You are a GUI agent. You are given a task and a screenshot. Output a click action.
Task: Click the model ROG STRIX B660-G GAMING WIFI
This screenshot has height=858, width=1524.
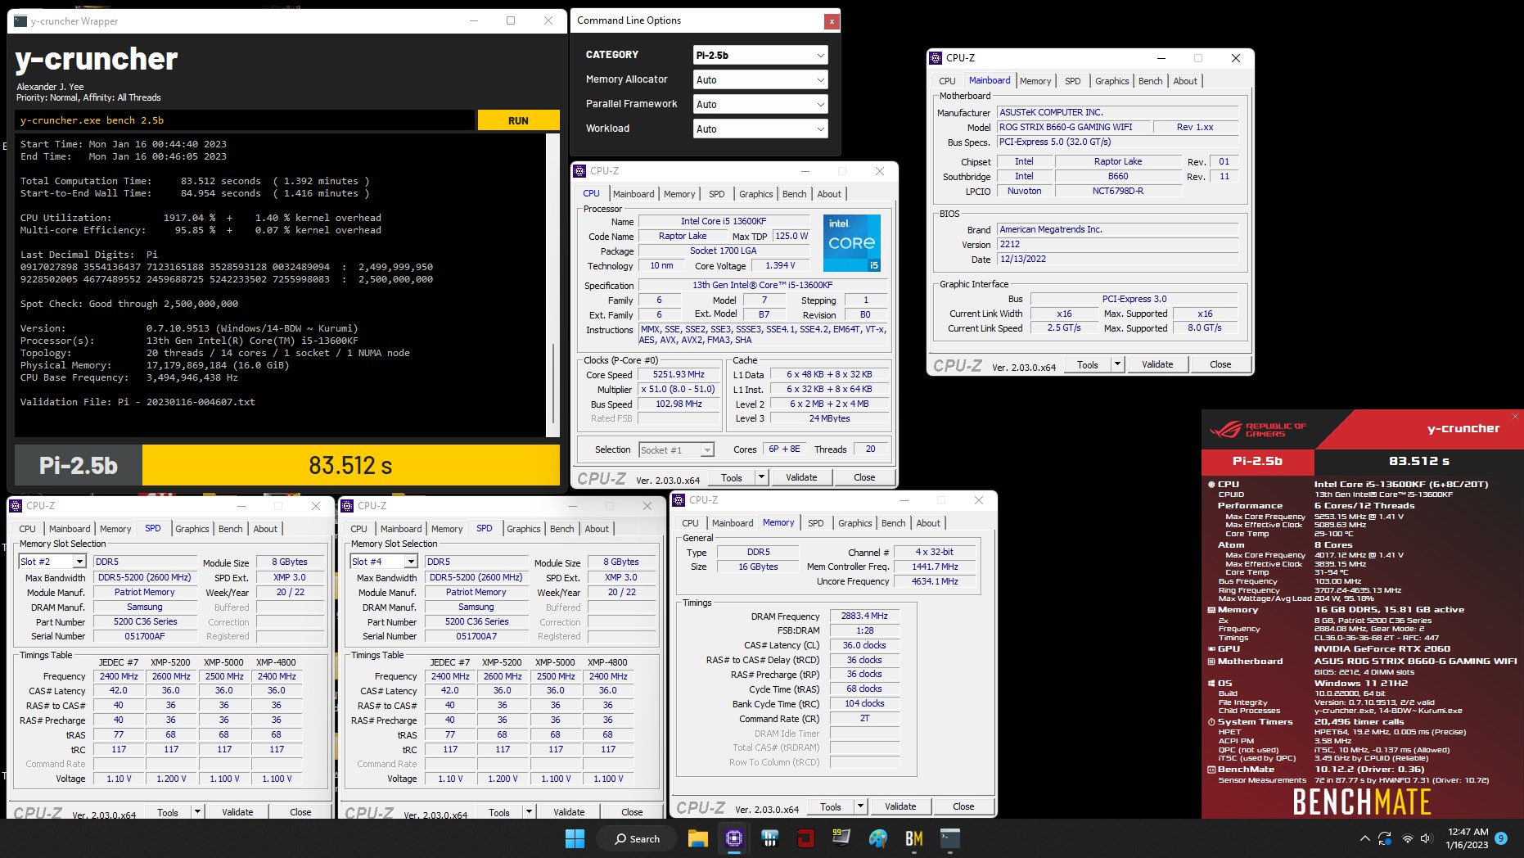coord(1072,127)
